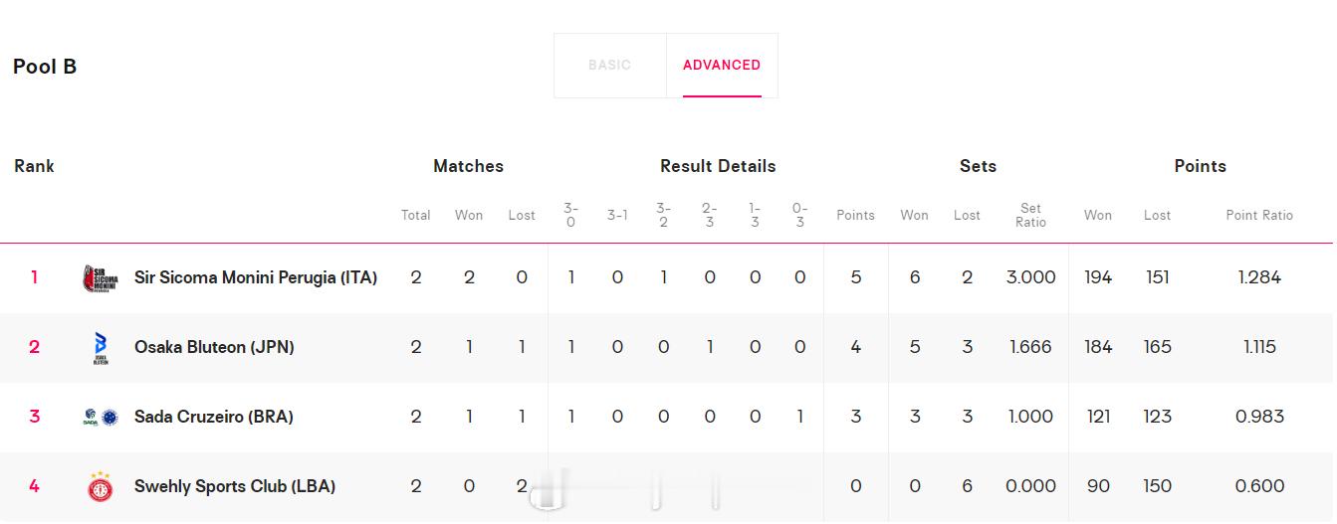Viewport: 1337px width, 524px height.
Task: Click the Point Ratio column header
Action: pos(1259,215)
